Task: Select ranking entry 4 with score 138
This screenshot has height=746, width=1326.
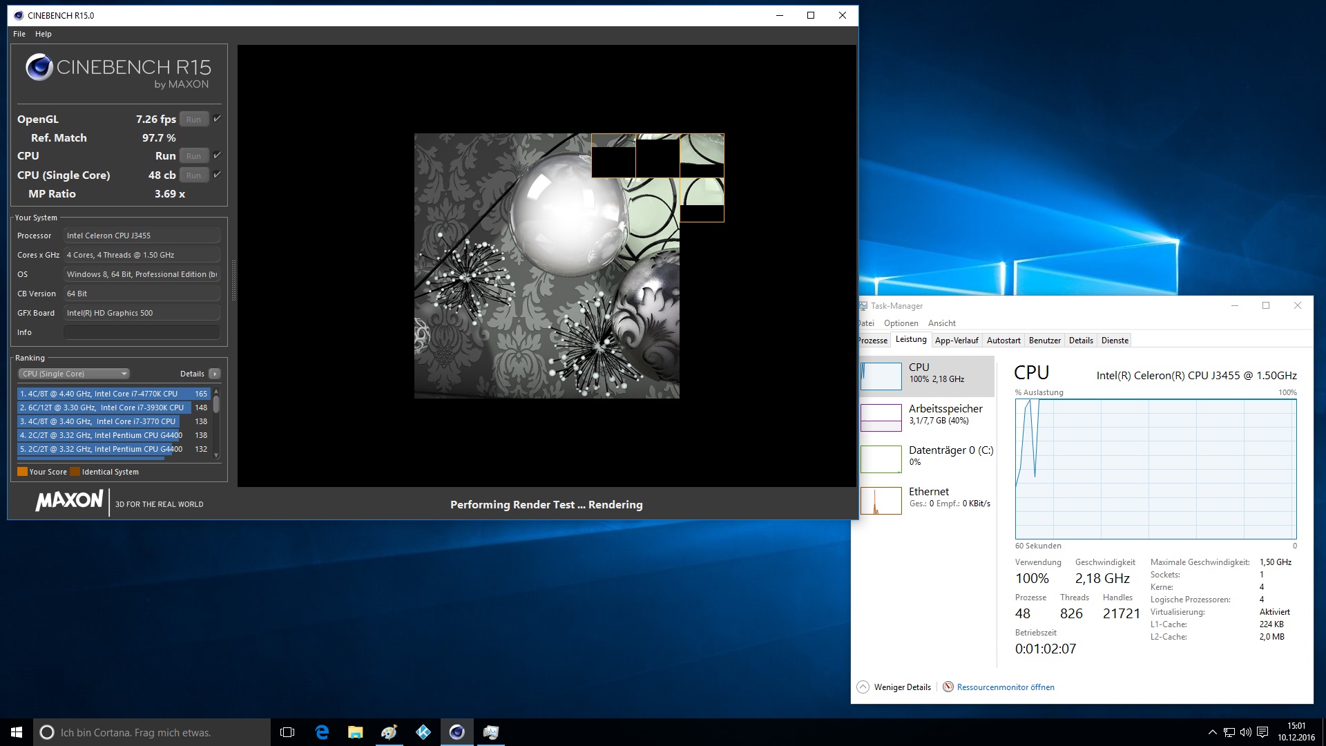Action: click(114, 435)
